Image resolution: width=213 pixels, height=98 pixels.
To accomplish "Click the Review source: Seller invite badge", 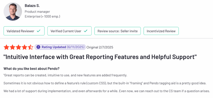I will coord(117,31).
